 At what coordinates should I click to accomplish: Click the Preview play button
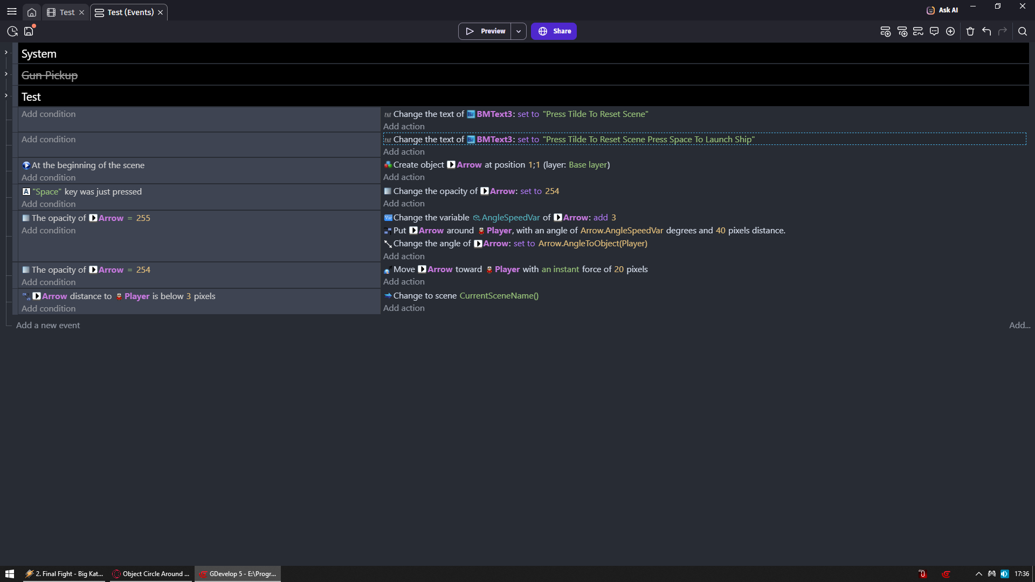coord(485,31)
